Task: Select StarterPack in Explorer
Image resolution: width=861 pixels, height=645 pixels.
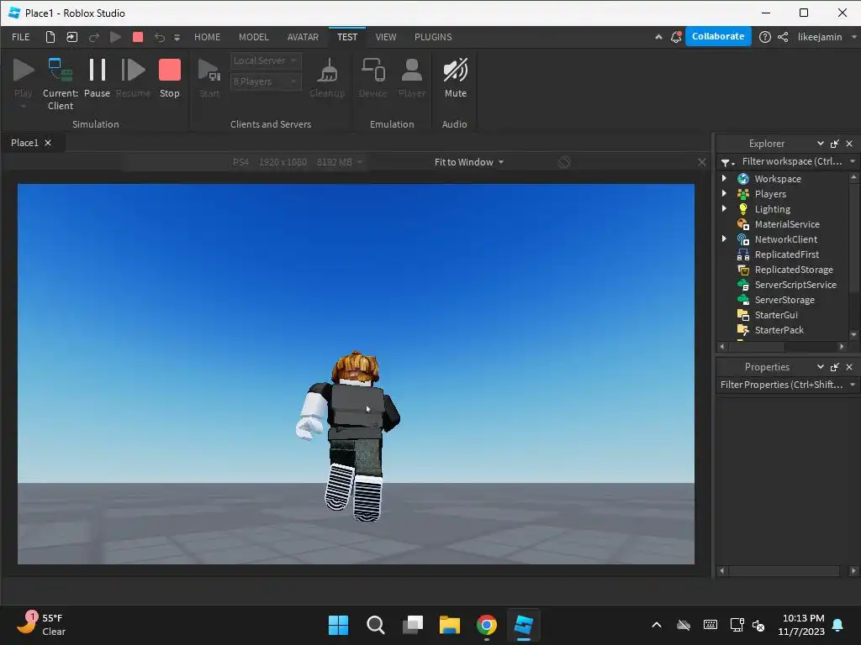Action: click(779, 330)
